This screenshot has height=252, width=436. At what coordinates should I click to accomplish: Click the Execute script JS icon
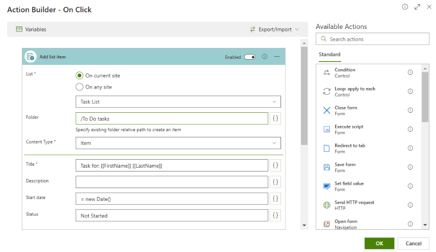(x=327, y=129)
